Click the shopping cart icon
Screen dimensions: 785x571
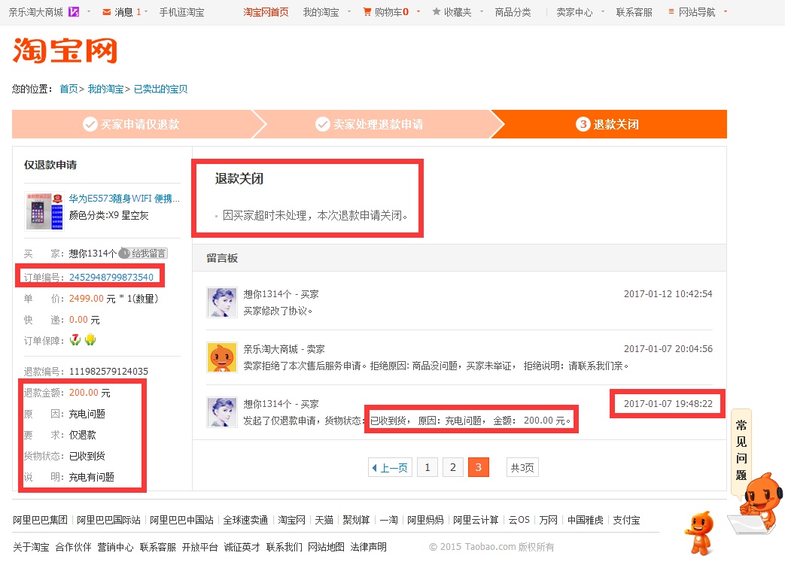tap(367, 11)
